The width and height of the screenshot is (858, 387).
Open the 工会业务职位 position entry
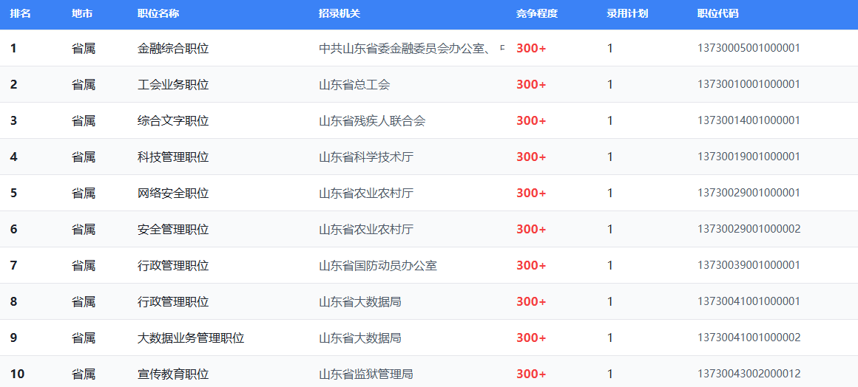[x=173, y=85]
